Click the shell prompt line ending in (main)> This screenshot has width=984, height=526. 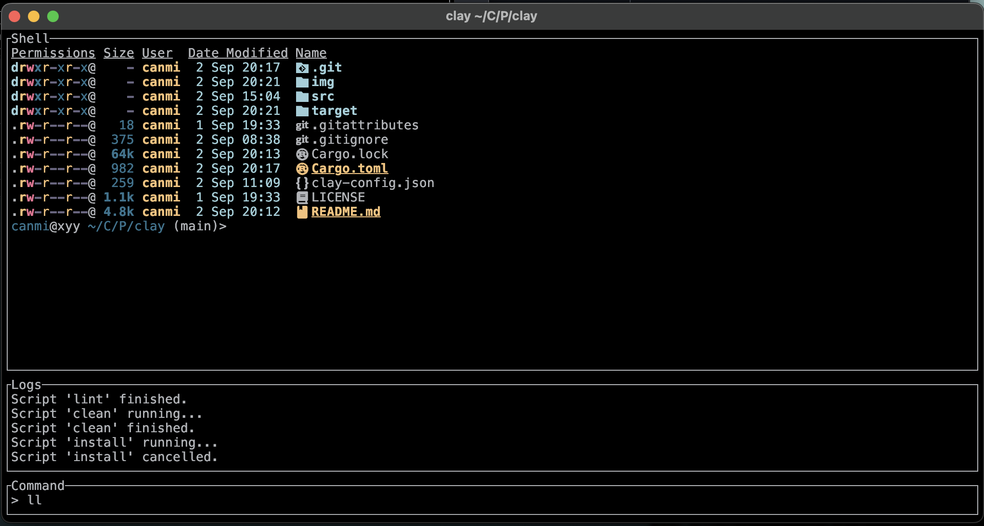coord(118,226)
